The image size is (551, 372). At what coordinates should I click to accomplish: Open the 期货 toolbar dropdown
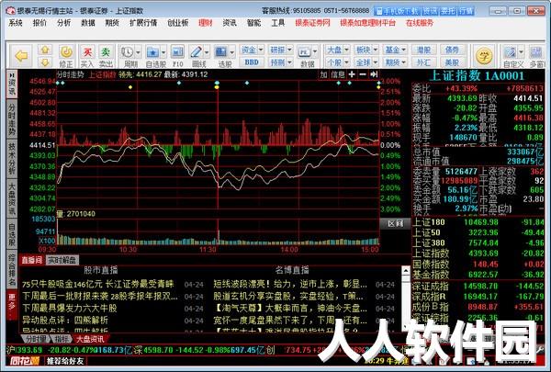point(395,62)
